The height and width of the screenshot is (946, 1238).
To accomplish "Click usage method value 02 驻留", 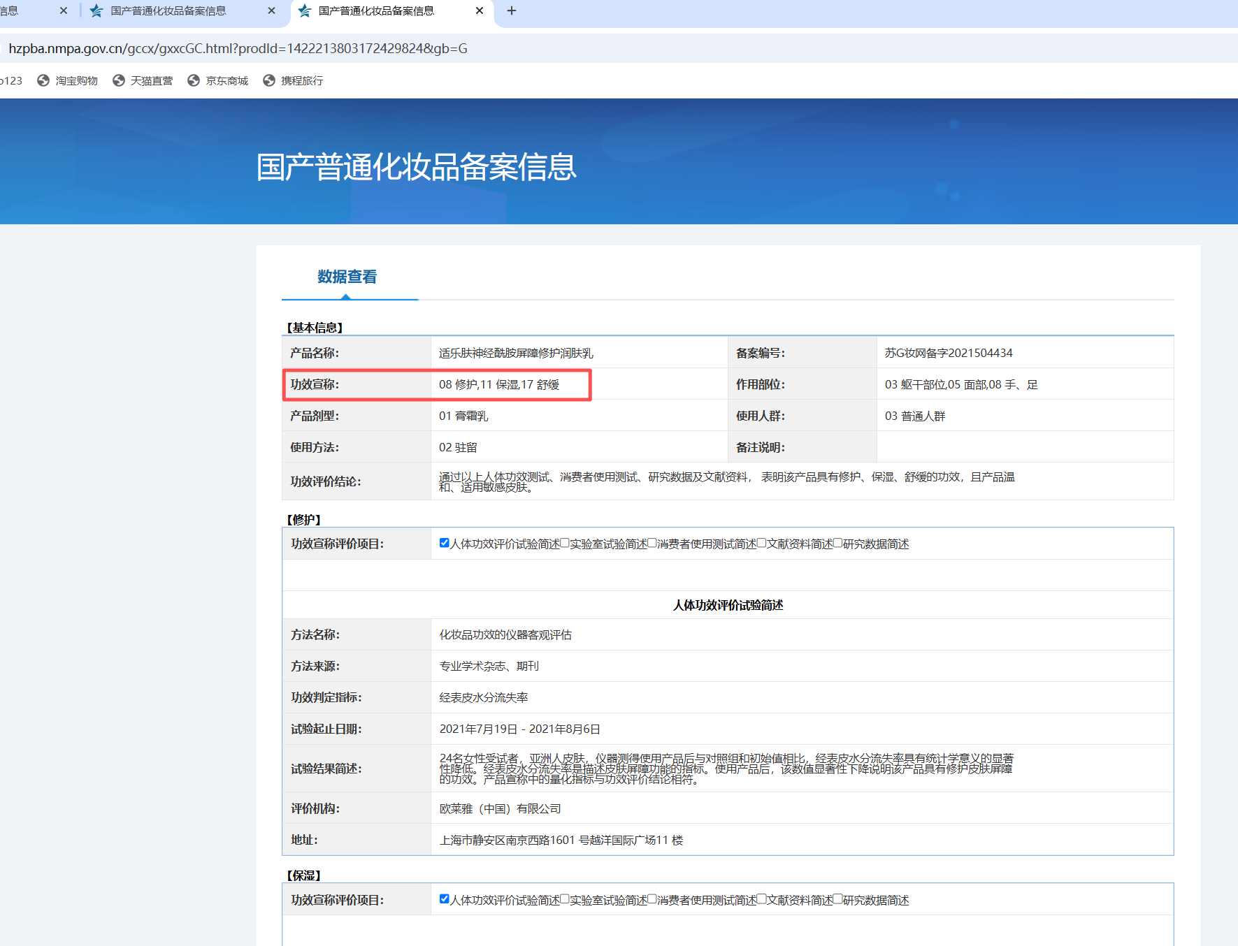I will coord(458,448).
